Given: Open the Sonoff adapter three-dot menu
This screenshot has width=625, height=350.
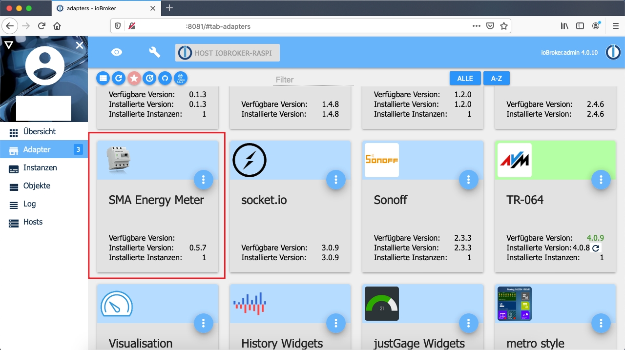Looking at the screenshot, I should click(469, 180).
